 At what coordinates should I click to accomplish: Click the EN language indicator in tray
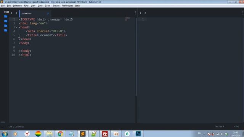coord(199,134)
